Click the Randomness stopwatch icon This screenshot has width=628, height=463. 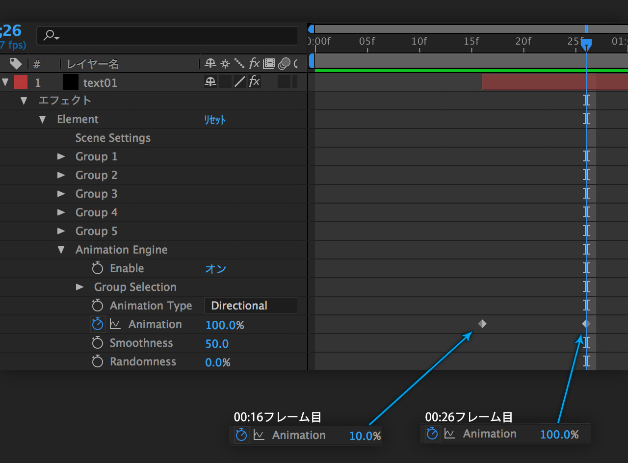(98, 361)
